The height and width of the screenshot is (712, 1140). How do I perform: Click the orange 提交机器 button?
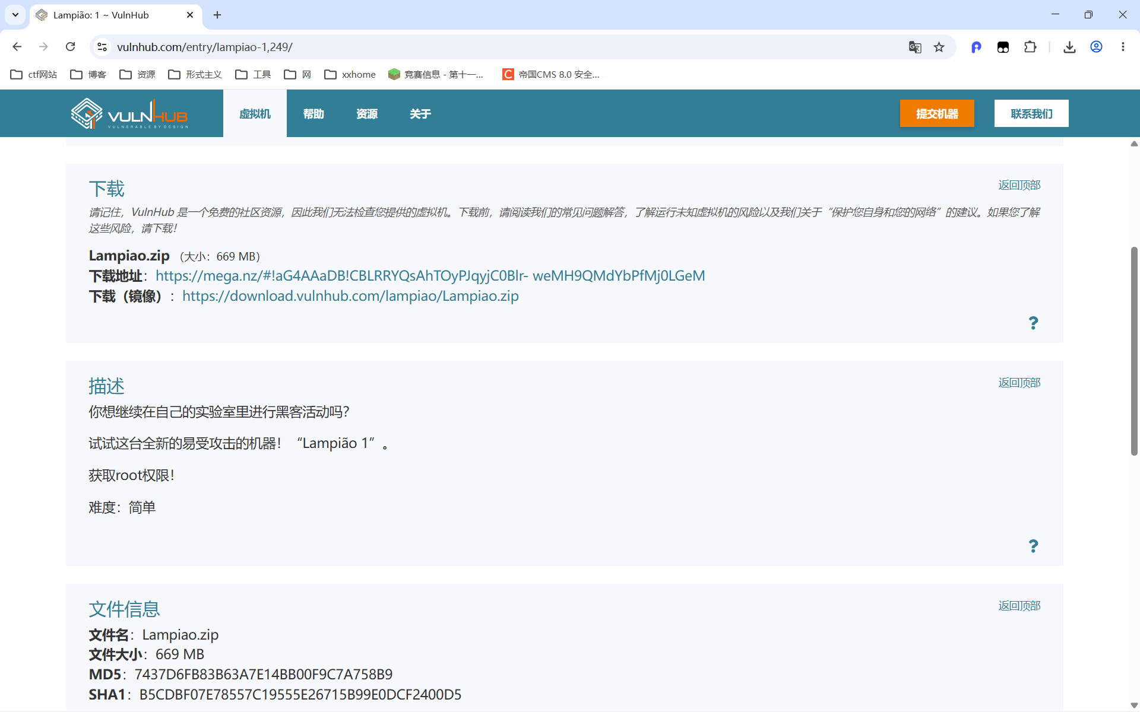point(937,113)
